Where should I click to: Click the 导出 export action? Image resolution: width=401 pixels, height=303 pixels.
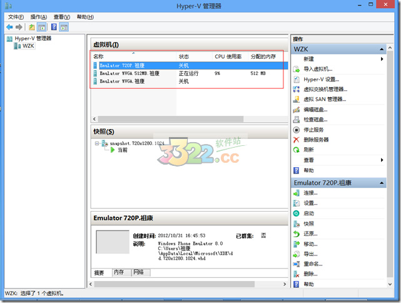point(310,254)
